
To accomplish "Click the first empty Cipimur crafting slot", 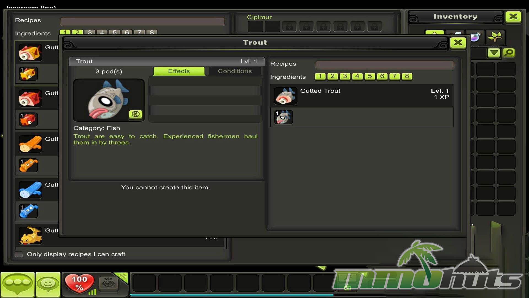I will (x=255, y=27).
